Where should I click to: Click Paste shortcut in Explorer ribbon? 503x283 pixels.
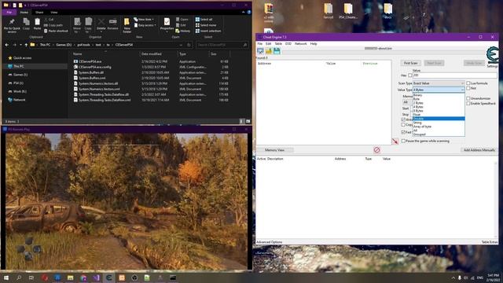[x=56, y=31]
